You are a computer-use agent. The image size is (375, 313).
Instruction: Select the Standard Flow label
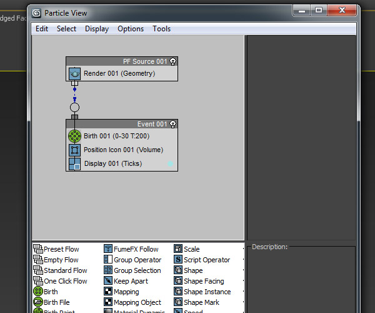[66, 270]
